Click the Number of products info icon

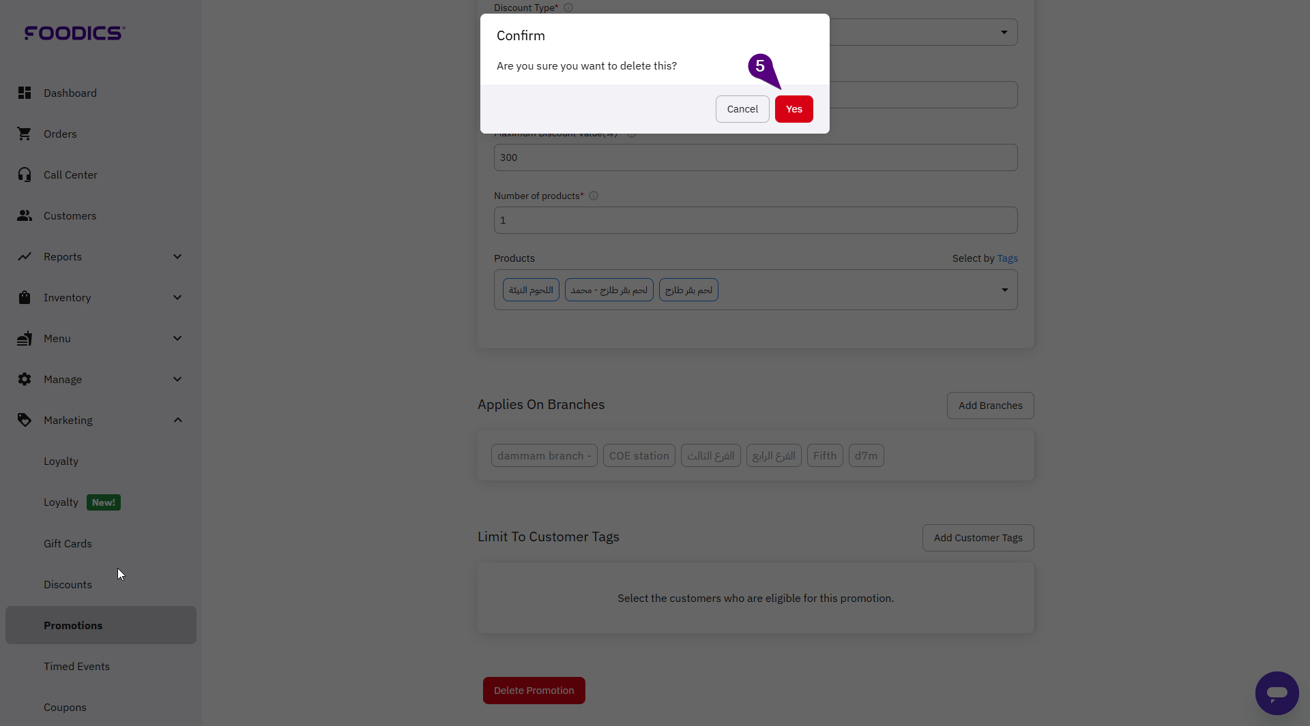[x=594, y=196]
